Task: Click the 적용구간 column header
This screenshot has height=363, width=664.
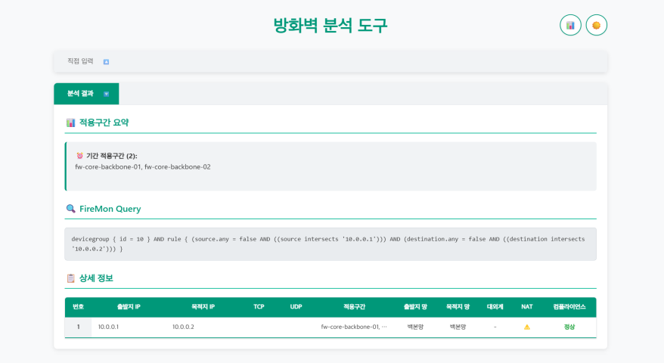Action: click(x=354, y=307)
